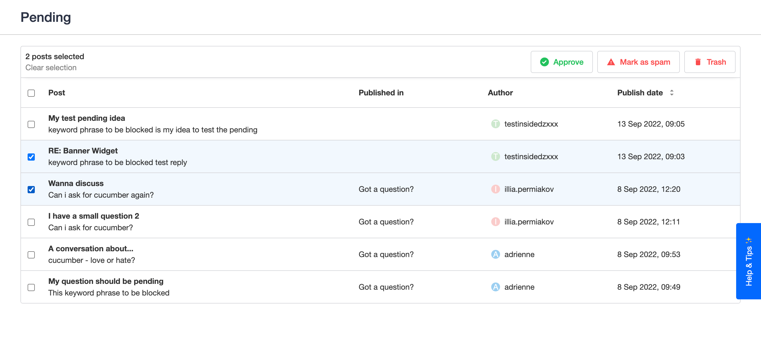Image resolution: width=761 pixels, height=361 pixels.
Task: Check the My question should be pending checkbox
Action: point(31,288)
